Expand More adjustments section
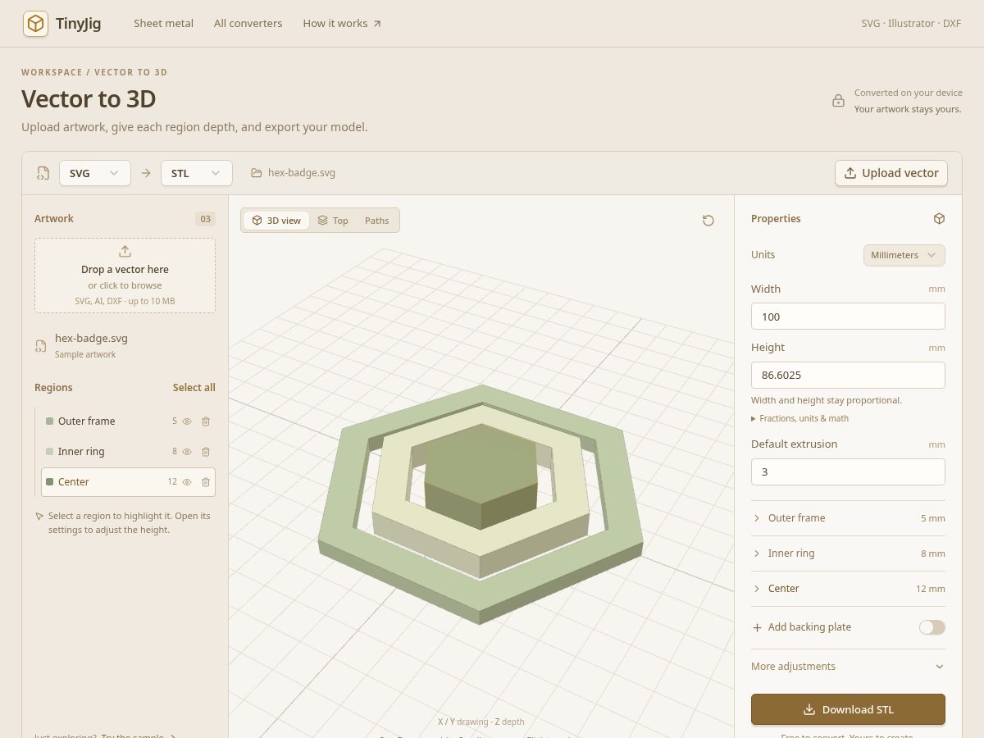Image resolution: width=984 pixels, height=738 pixels. point(848,667)
